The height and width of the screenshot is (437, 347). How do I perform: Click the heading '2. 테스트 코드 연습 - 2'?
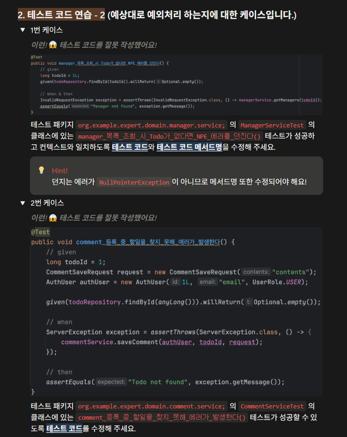tap(61, 15)
